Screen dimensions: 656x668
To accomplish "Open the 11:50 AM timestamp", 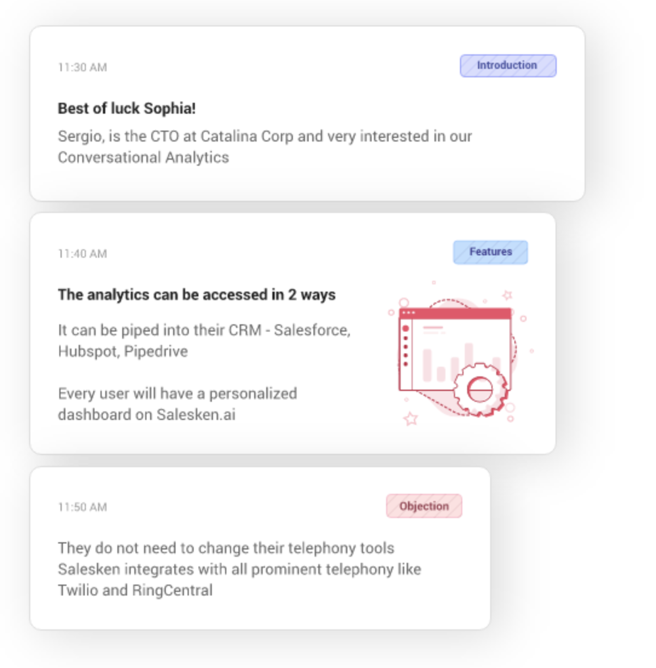I will click(x=83, y=507).
